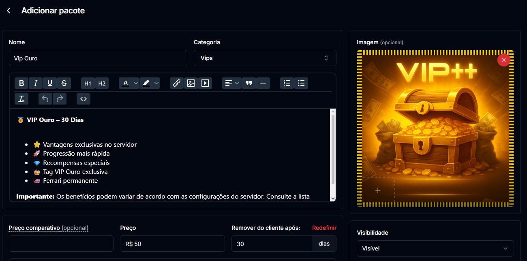527x261 pixels.
Task: Redo the last edit
Action: pyautogui.click(x=60, y=99)
